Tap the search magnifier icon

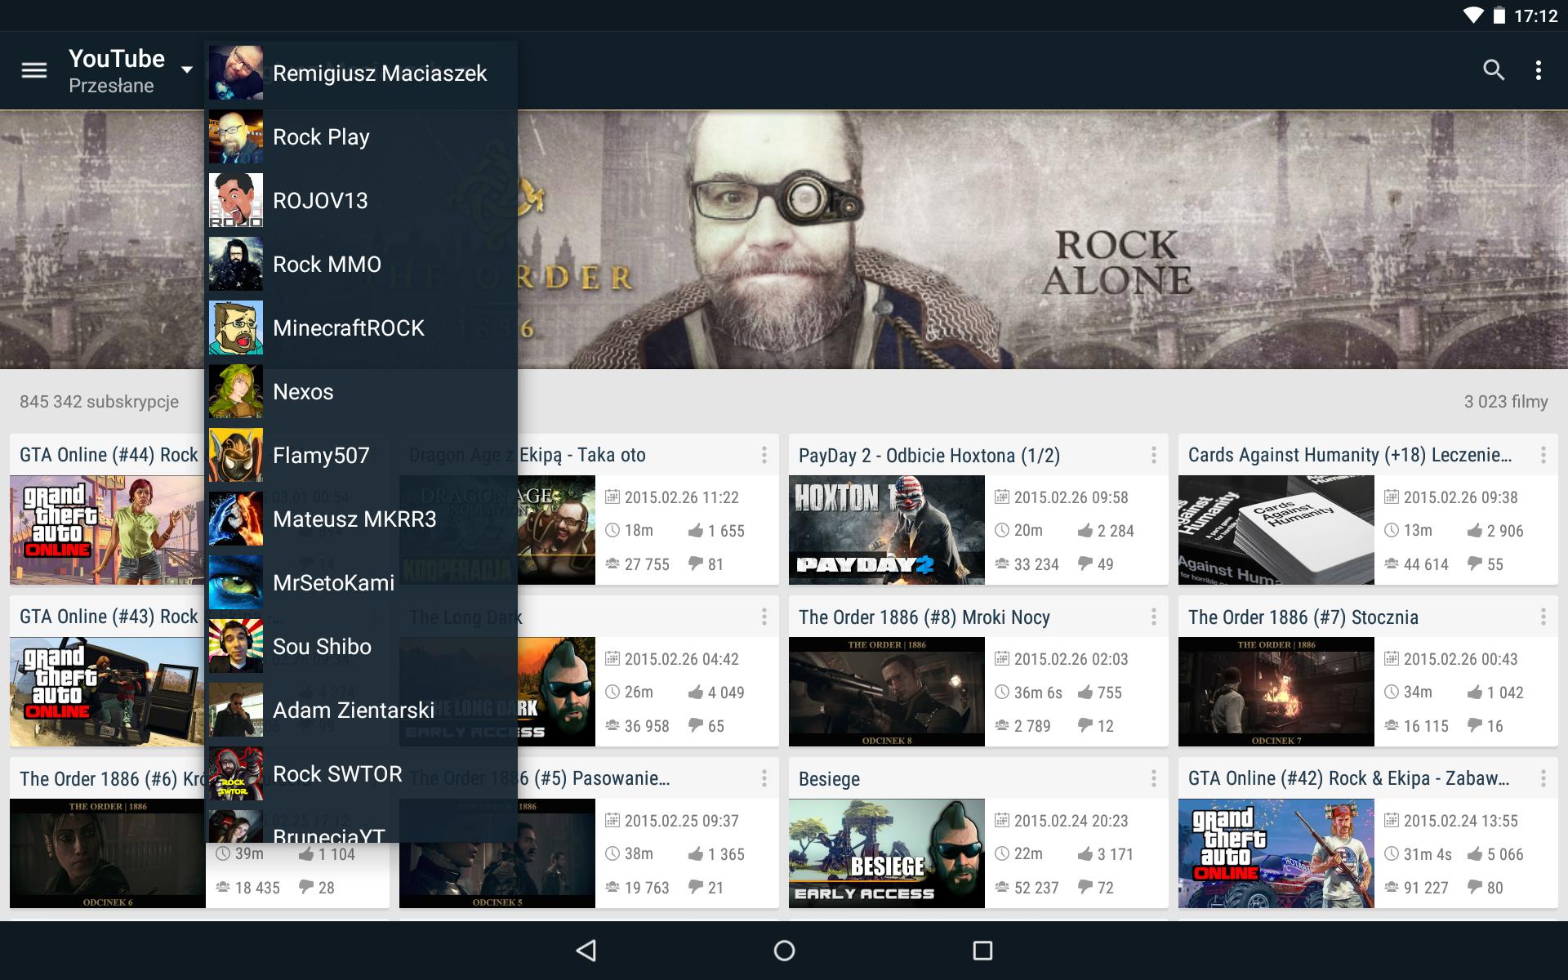coord(1494,70)
